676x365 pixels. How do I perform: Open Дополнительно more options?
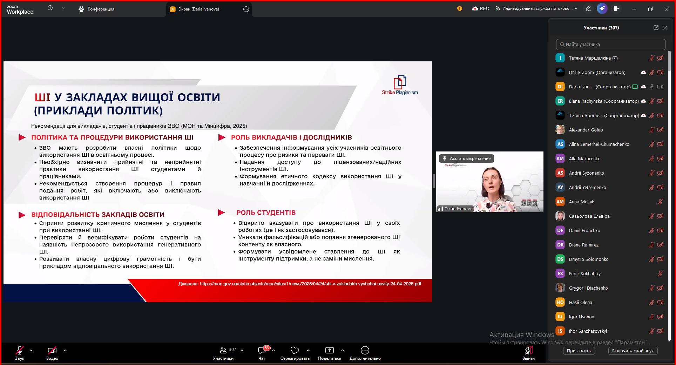pyautogui.click(x=365, y=353)
